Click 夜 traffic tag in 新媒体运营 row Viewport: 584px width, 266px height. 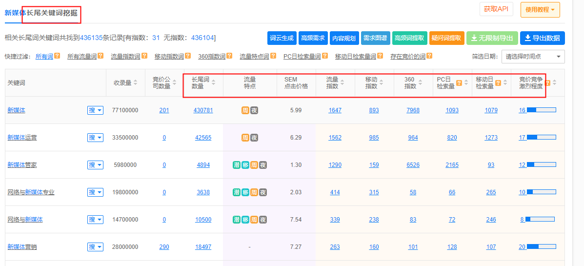pos(254,138)
